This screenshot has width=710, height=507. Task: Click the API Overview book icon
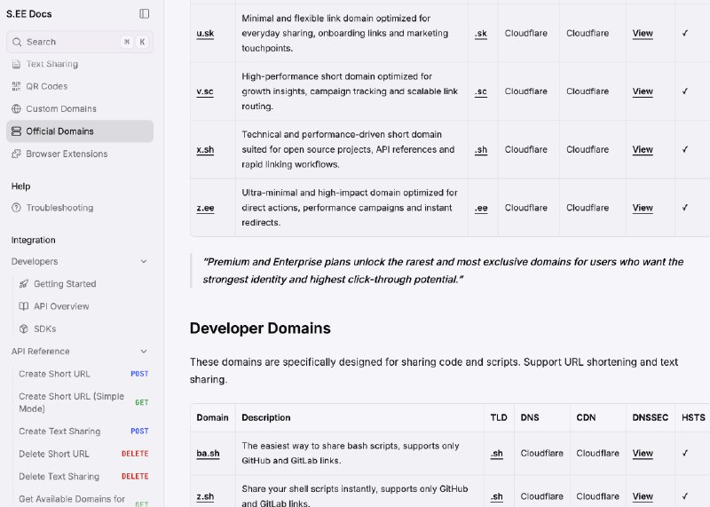(x=25, y=306)
